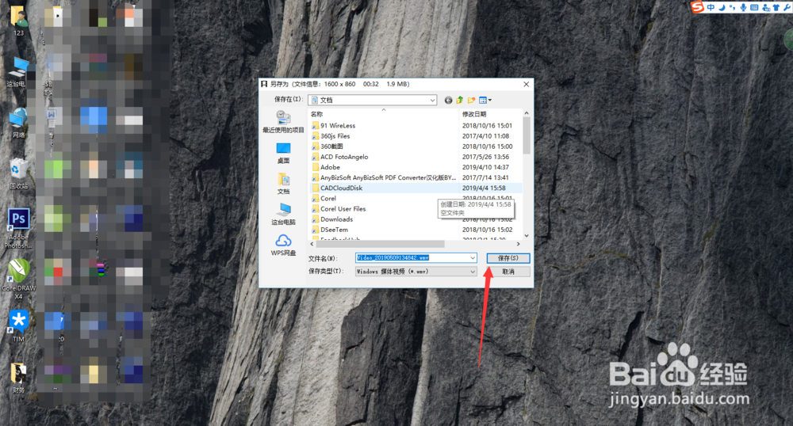Click the horizontal scrollbar right arrow
Screen dimensions: 793x426
519,244
